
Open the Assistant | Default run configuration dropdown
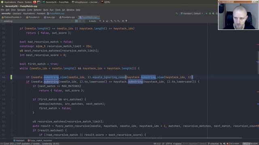(192, 13)
